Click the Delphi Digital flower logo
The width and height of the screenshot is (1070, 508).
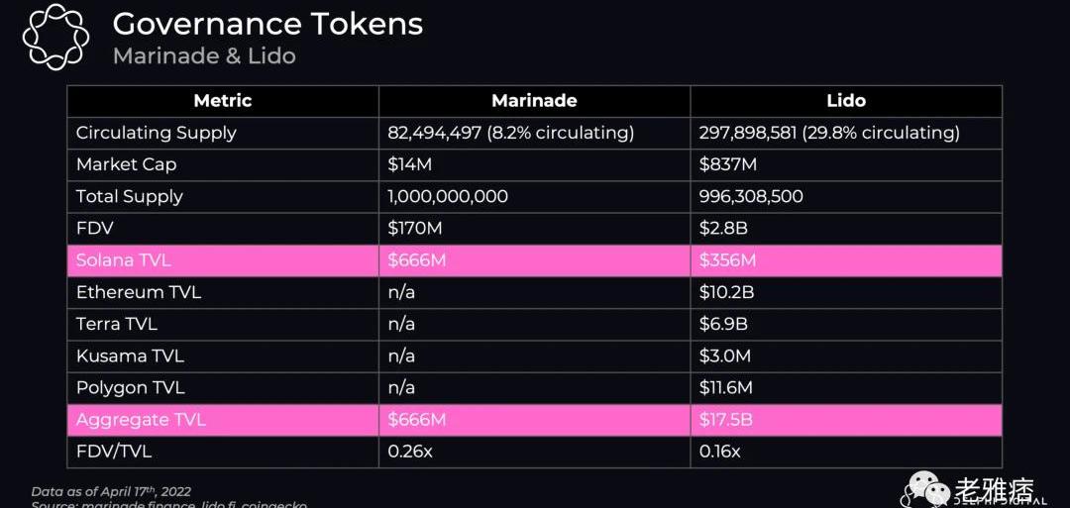pos(55,37)
